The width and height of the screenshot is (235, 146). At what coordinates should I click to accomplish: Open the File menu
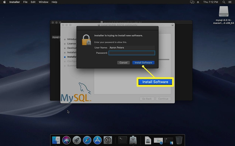pos(25,2)
